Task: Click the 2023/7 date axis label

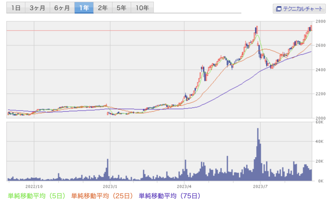Action: point(260,187)
